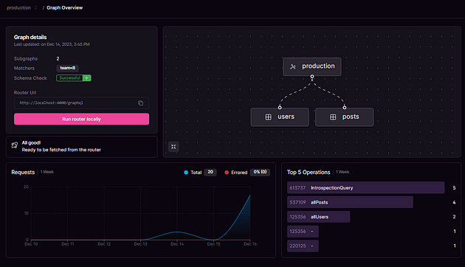This screenshot has height=267, width=465.
Task: Click the posts subgraph grid icon
Action: point(333,117)
